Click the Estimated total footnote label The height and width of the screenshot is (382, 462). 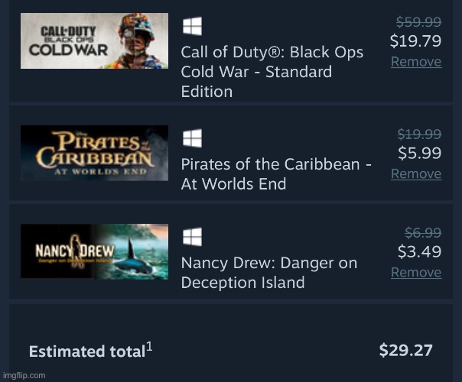pyautogui.click(x=91, y=350)
